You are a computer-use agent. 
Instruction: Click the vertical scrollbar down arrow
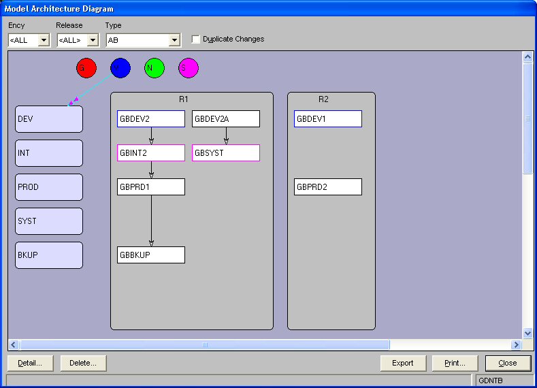click(527, 333)
